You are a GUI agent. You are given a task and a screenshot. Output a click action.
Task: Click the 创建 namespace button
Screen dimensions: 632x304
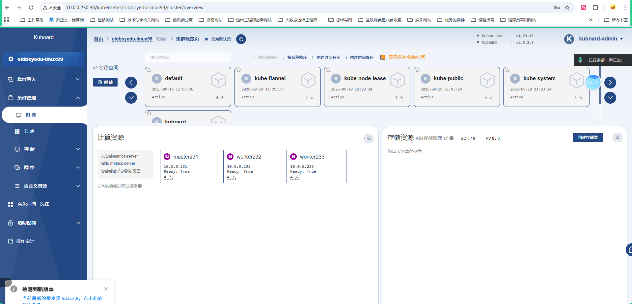(105, 82)
